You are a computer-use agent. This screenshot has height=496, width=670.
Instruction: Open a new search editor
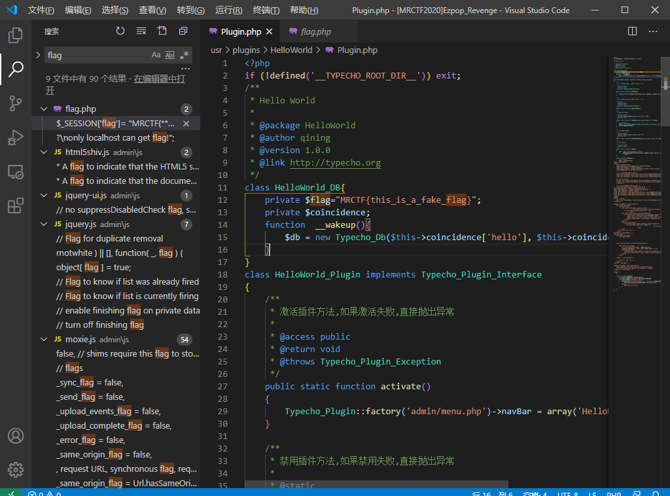click(x=162, y=31)
